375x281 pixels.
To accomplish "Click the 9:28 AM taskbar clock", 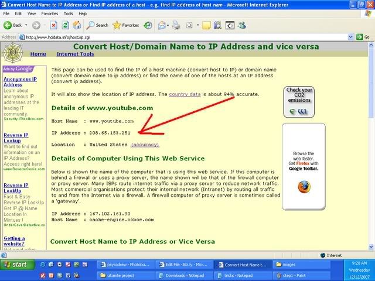I will pyautogui.click(x=359, y=263).
